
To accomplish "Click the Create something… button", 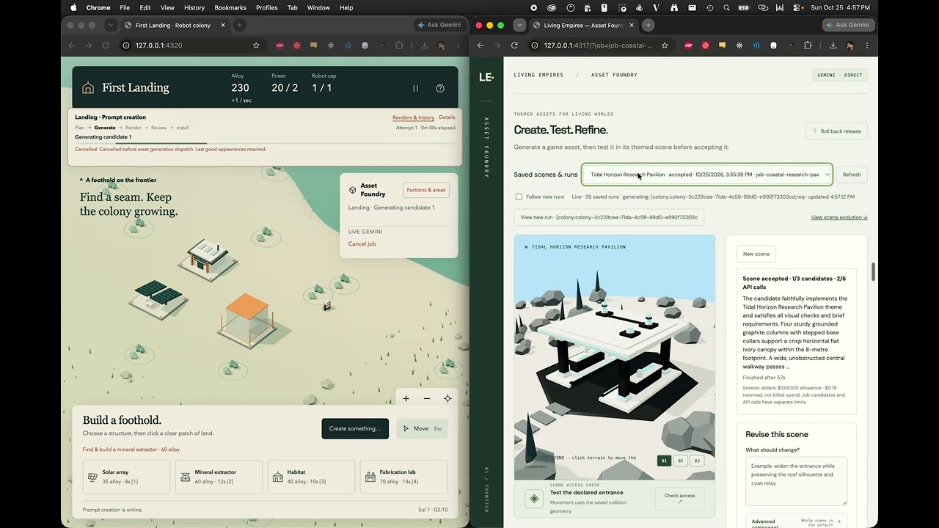I will 355,429.
